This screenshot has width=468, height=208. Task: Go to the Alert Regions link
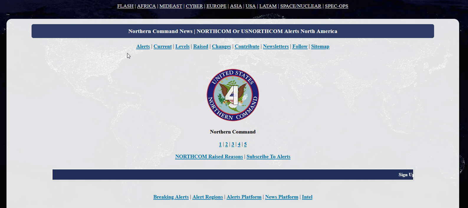[x=208, y=197]
